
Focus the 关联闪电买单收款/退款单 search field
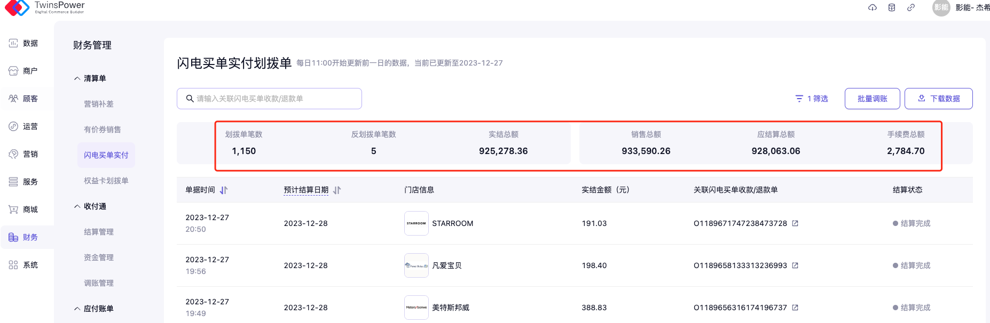click(272, 99)
